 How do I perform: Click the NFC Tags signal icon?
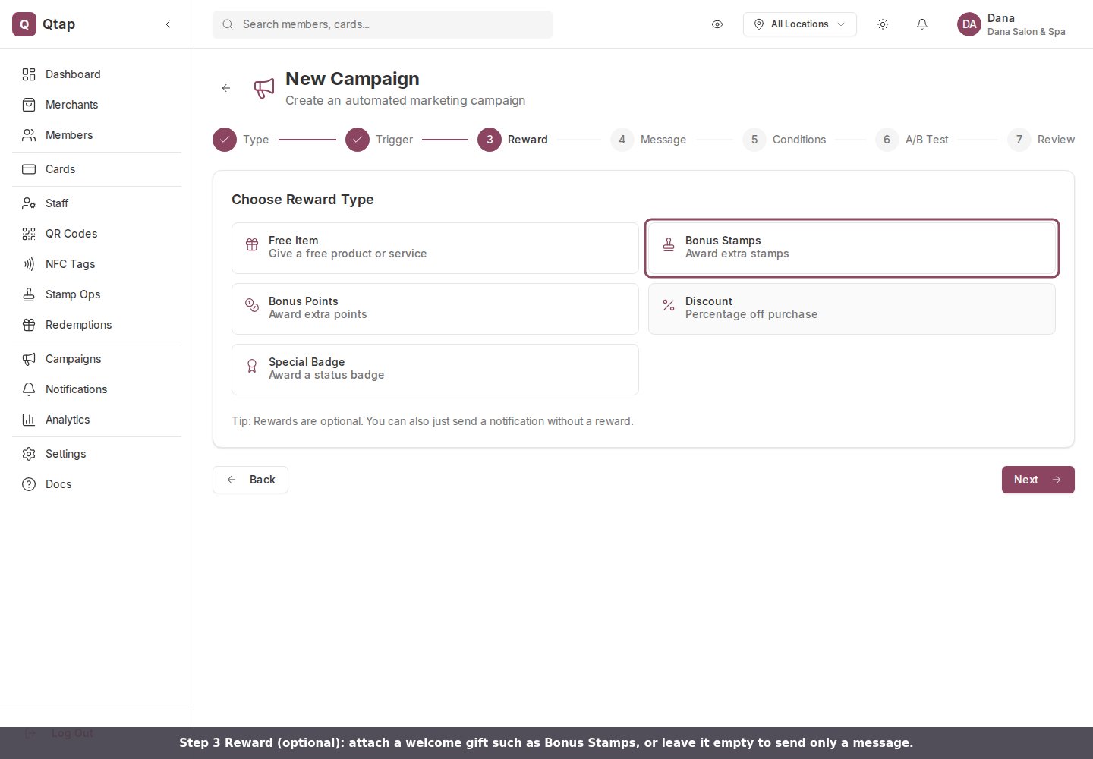(29, 264)
